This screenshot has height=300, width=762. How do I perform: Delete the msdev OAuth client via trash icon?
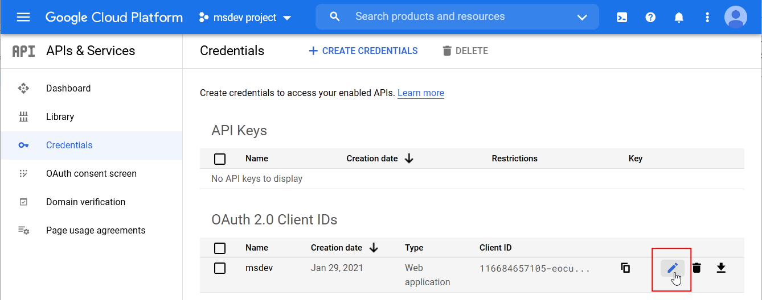(x=697, y=268)
